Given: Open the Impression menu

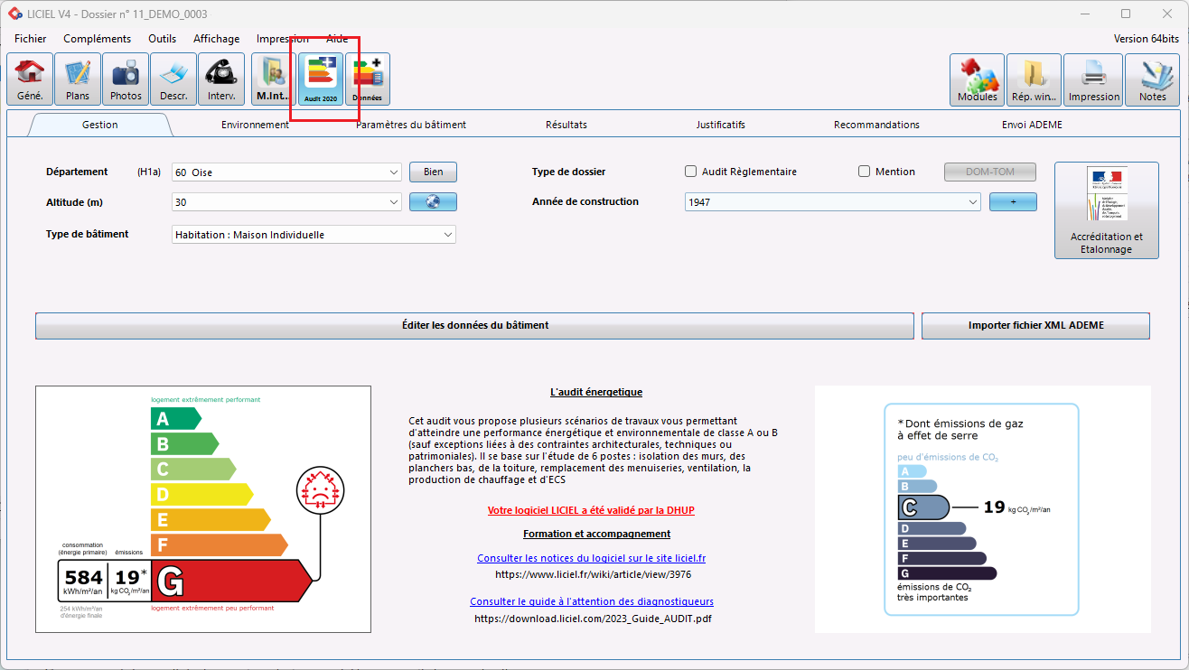Looking at the screenshot, I should click(283, 39).
